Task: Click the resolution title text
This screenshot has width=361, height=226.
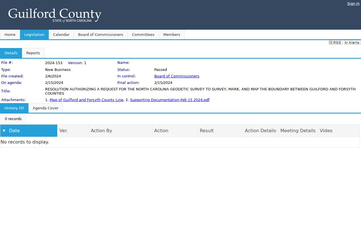Action: pyautogui.click(x=200, y=91)
